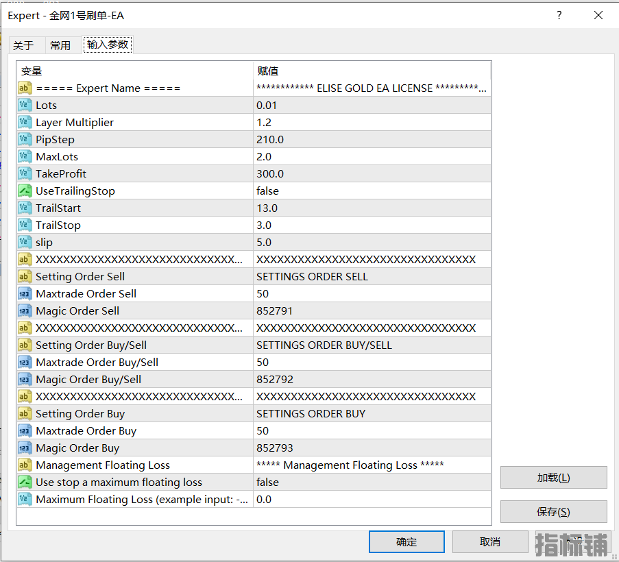Close the Expert dialog window
The height and width of the screenshot is (562, 619).
(x=598, y=15)
